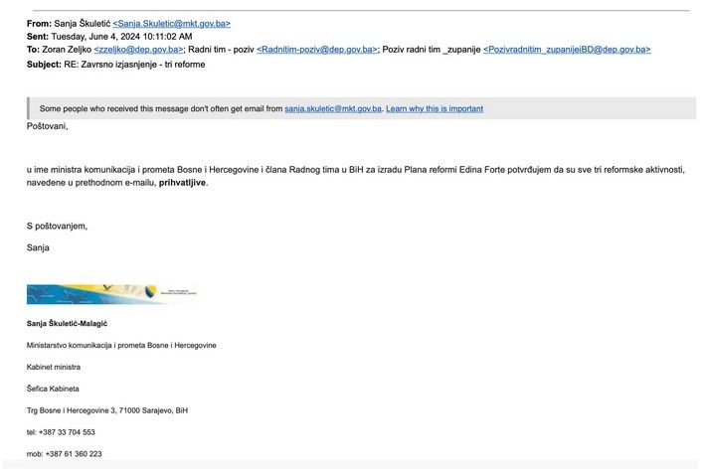Click the bold word 'prihvatljive'
Viewport: 704px width, 475px height.
[x=182, y=183]
